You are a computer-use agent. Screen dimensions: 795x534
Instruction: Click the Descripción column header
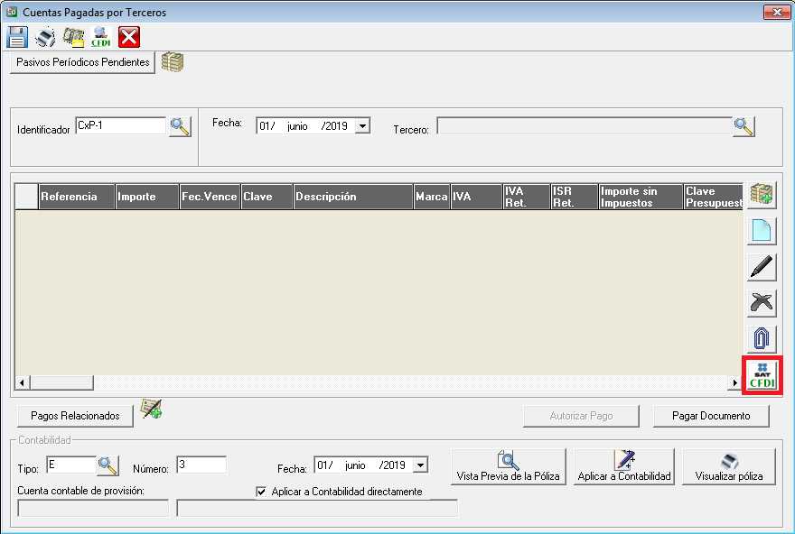click(x=352, y=197)
